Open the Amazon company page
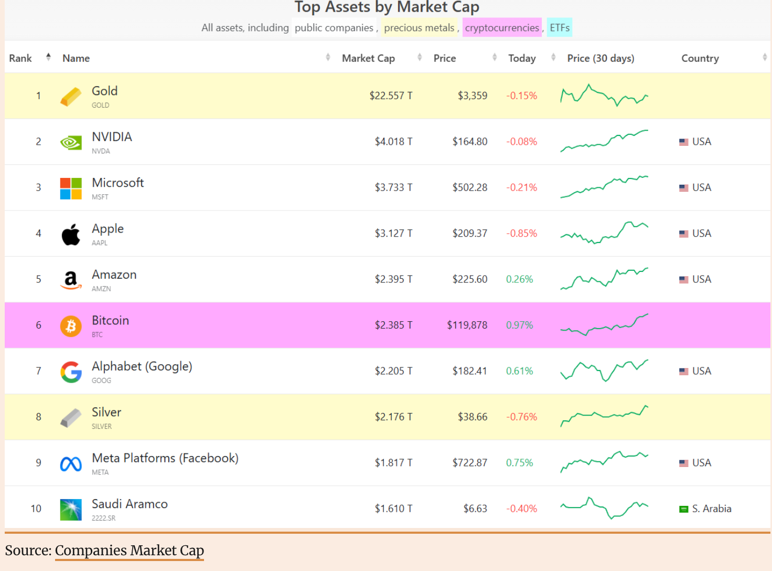The width and height of the screenshot is (772, 571). click(x=114, y=274)
